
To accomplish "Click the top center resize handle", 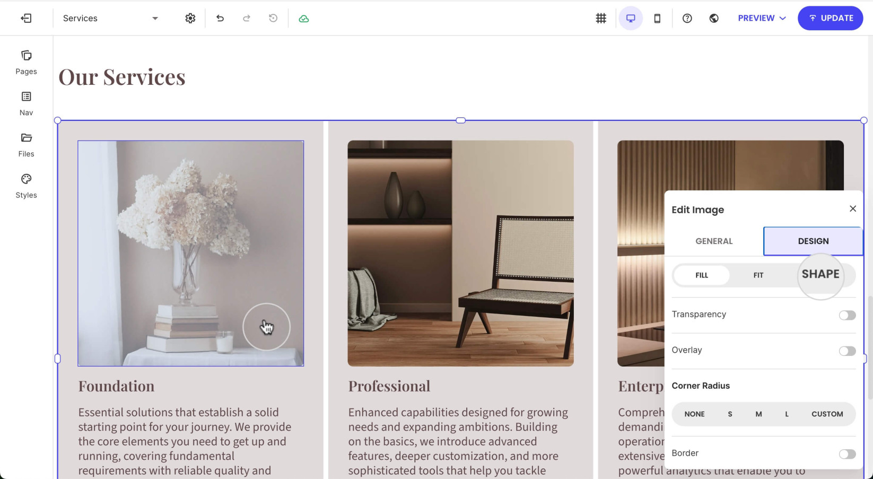I will [461, 120].
